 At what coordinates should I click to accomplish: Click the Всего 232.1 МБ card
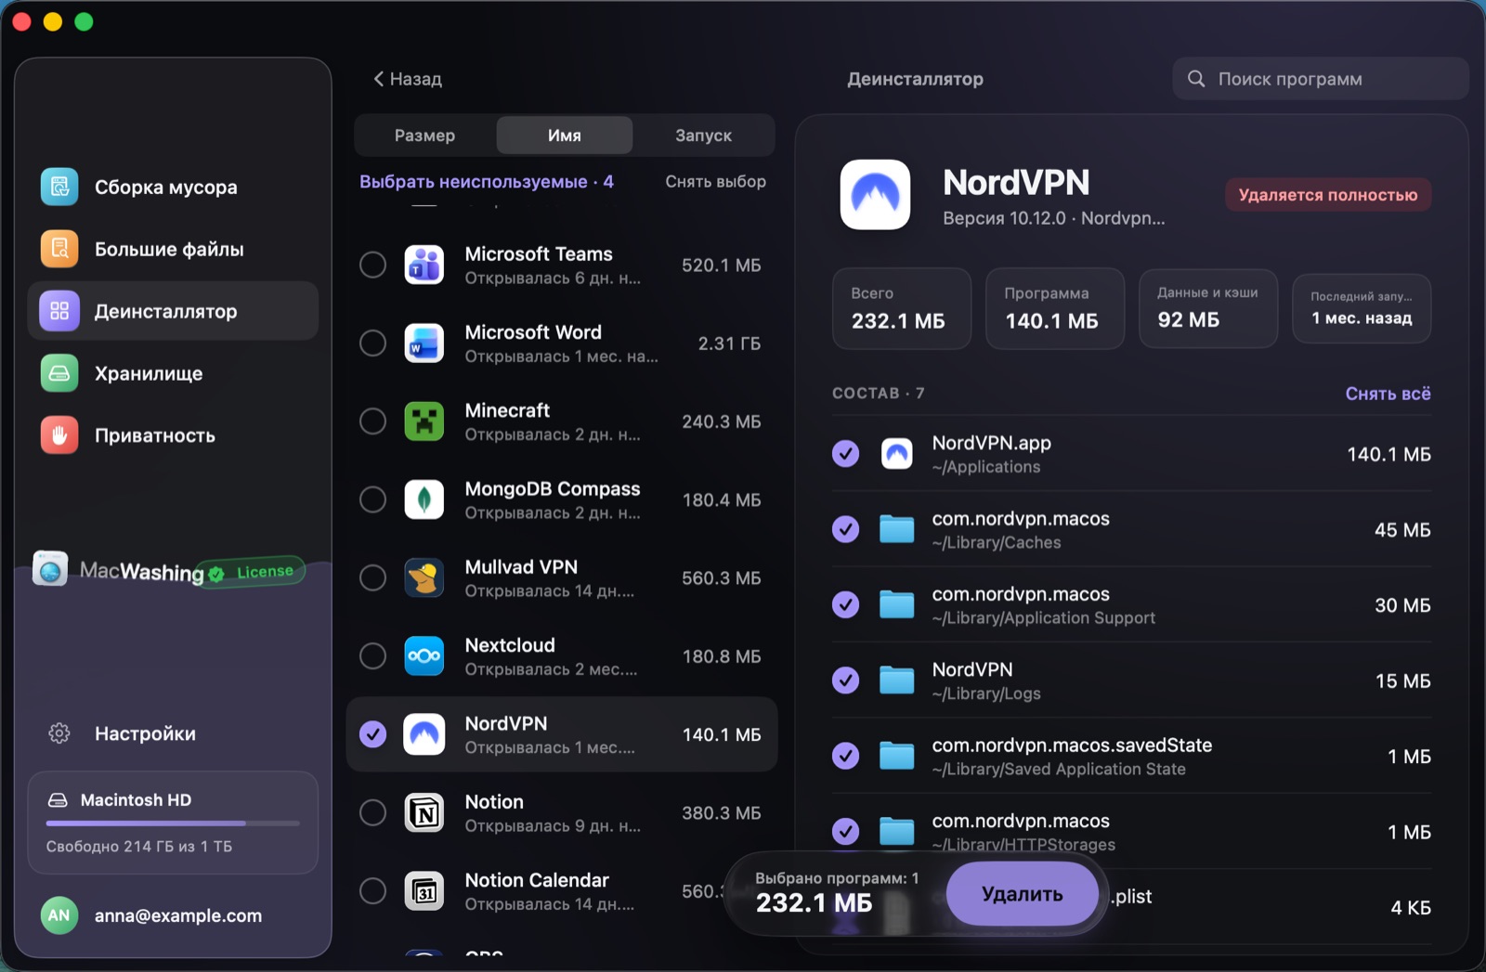point(902,308)
